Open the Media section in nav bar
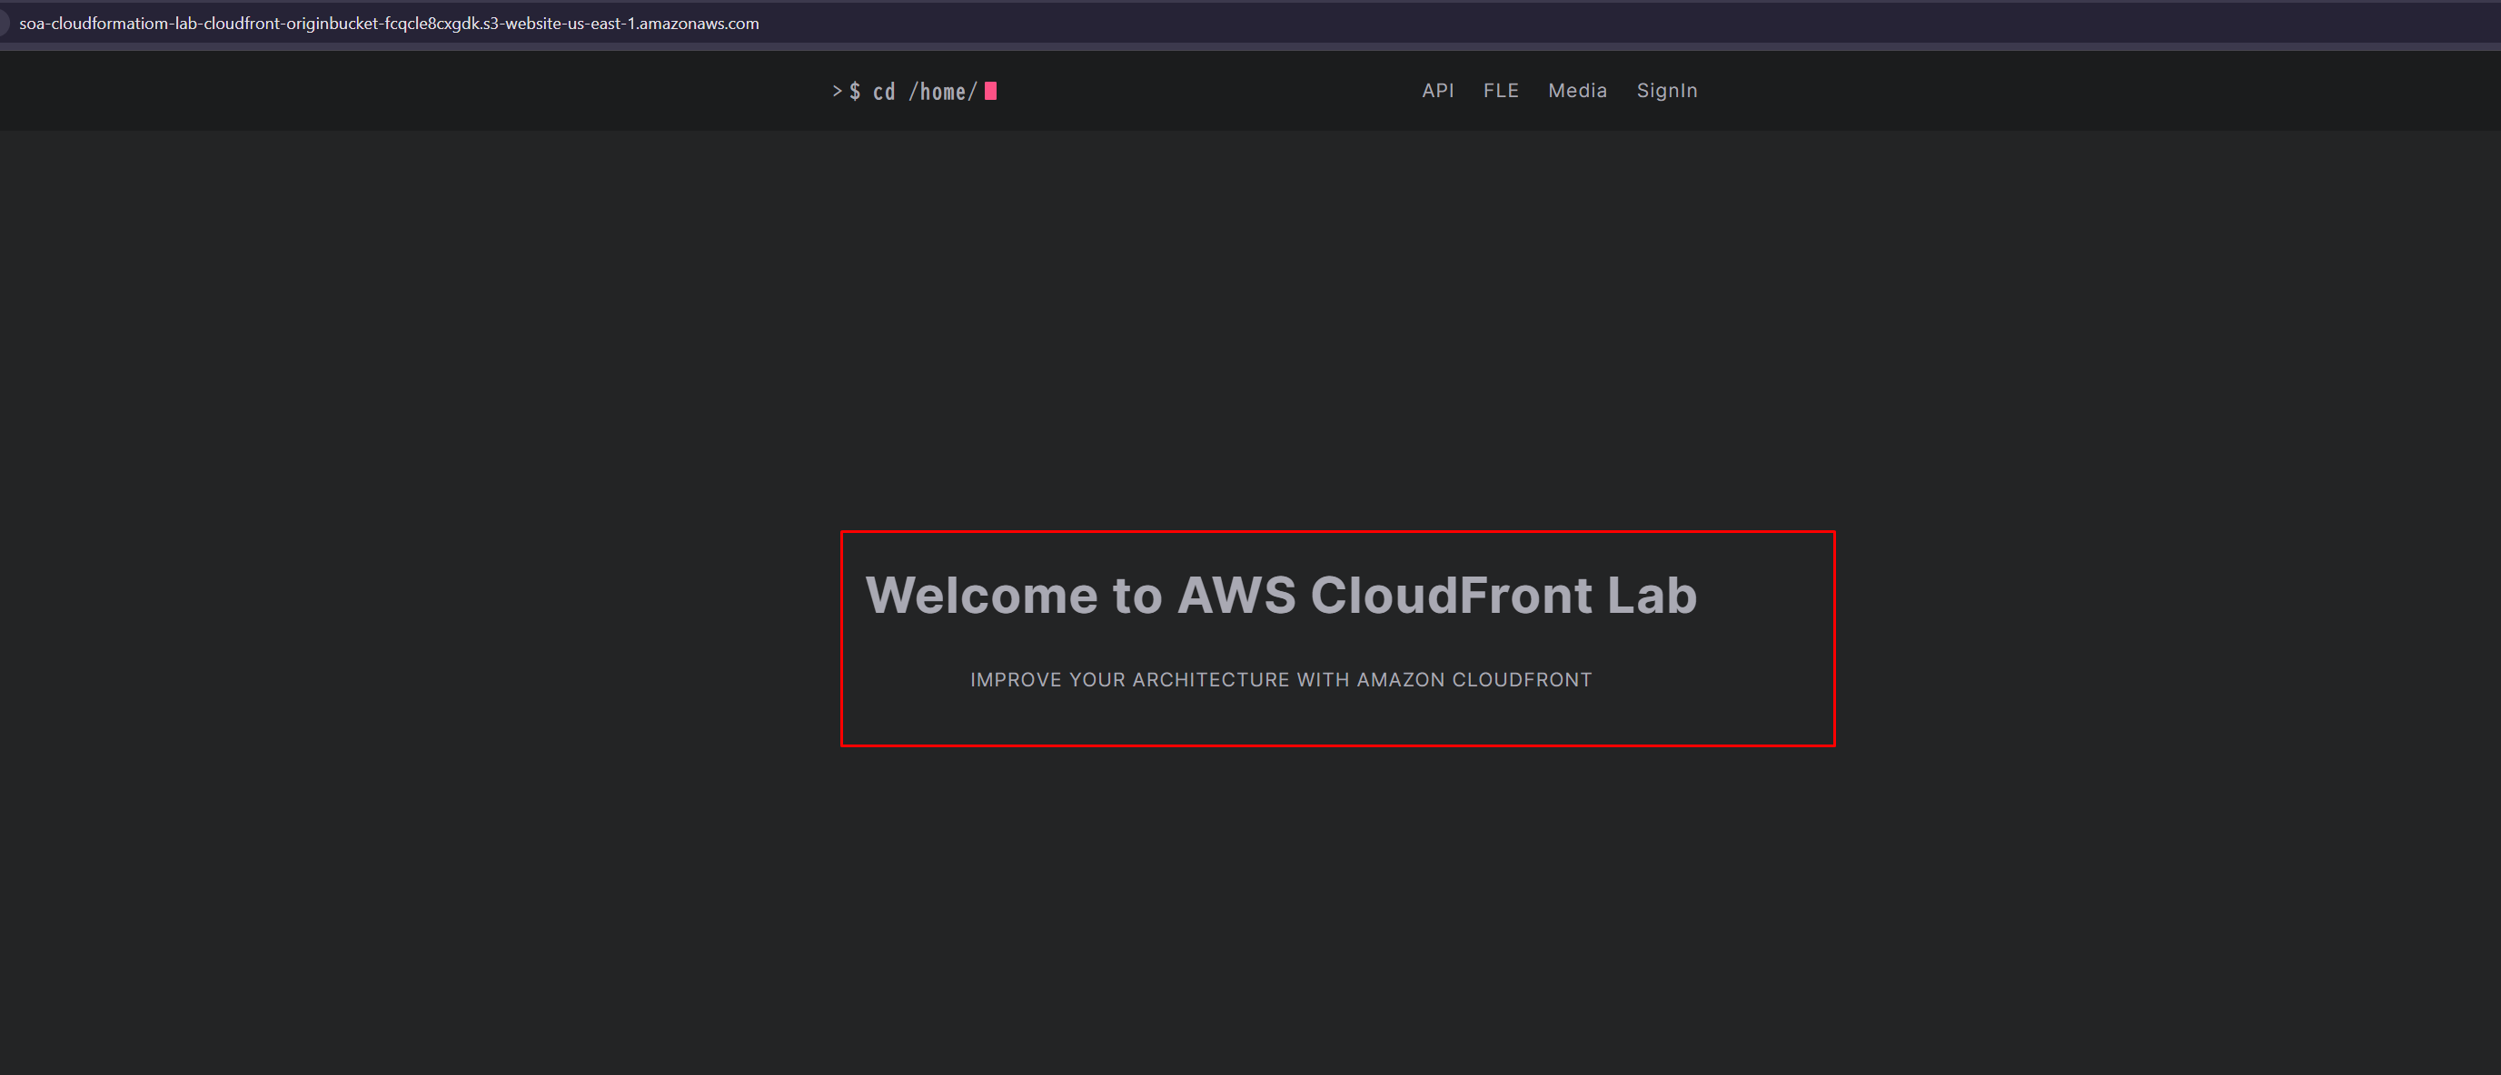Screen dimensions: 2501x1075 pyautogui.click(x=1577, y=90)
